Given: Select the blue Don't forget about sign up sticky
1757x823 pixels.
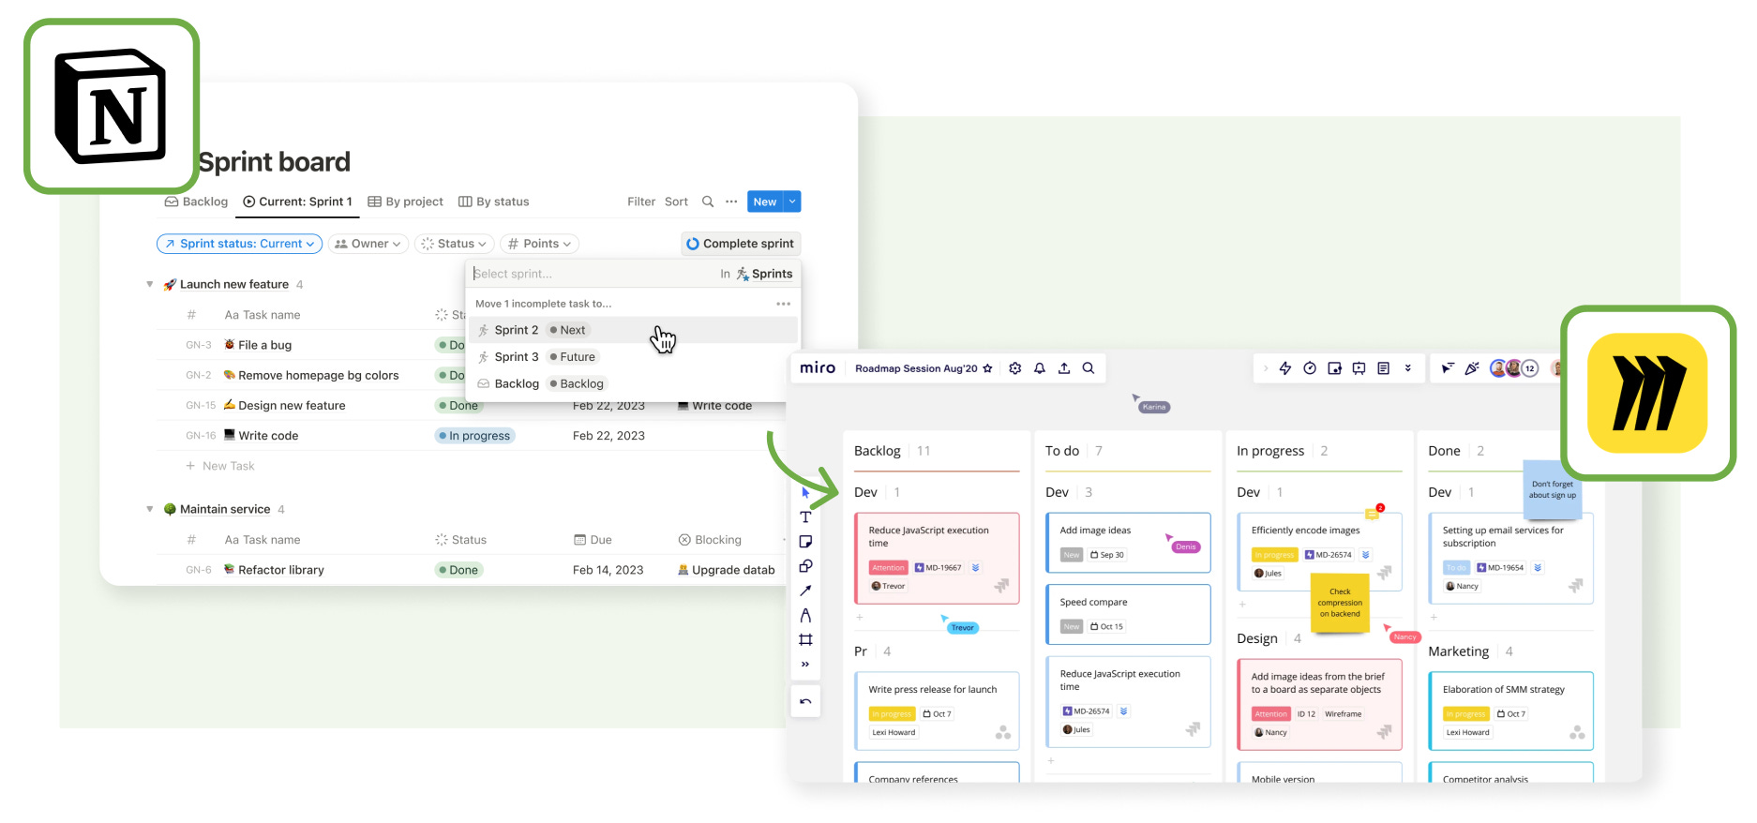Looking at the screenshot, I should (x=1553, y=489).
